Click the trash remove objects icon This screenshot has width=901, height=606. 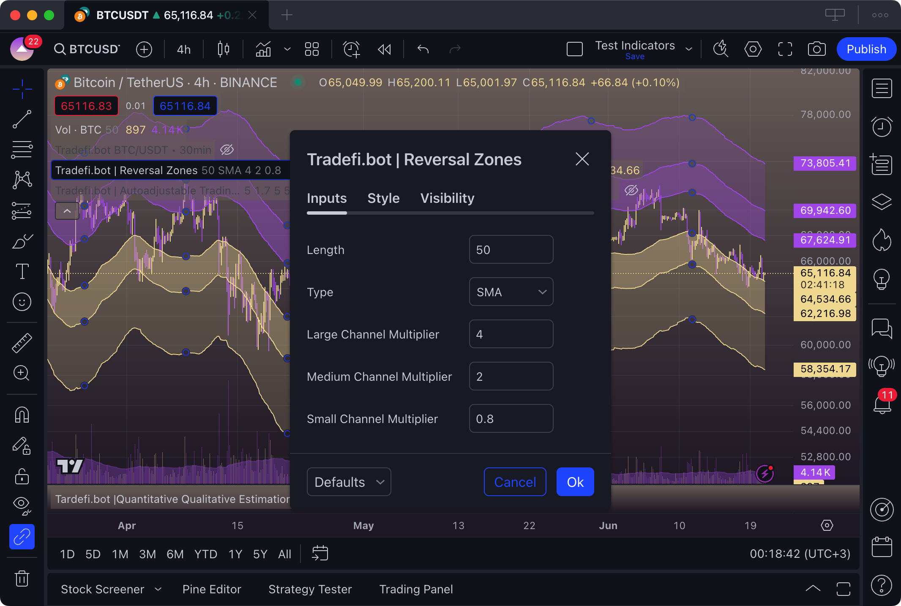coord(22,578)
